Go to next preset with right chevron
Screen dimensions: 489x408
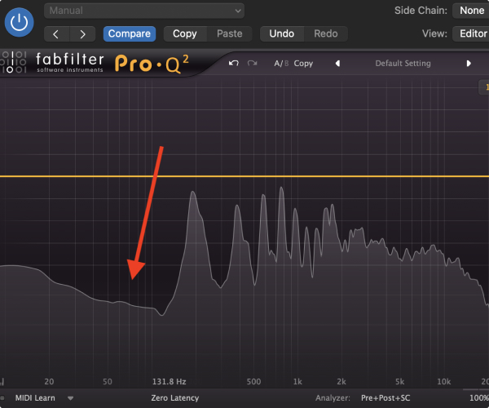(82, 34)
